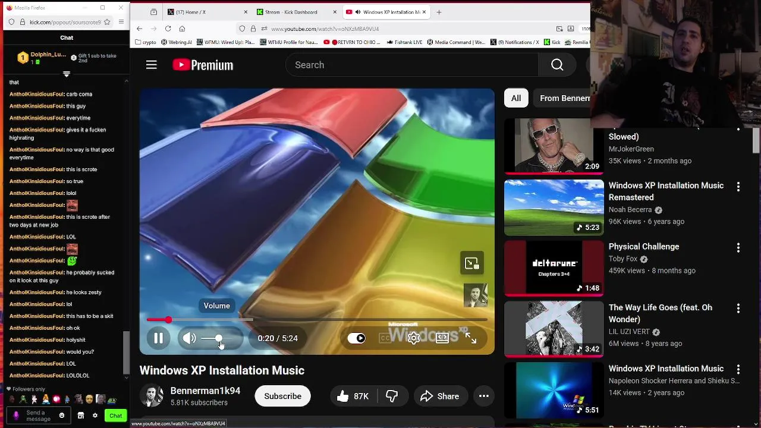
Task: Open Firefox menu in the Kick chat window
Action: pyautogui.click(x=121, y=22)
